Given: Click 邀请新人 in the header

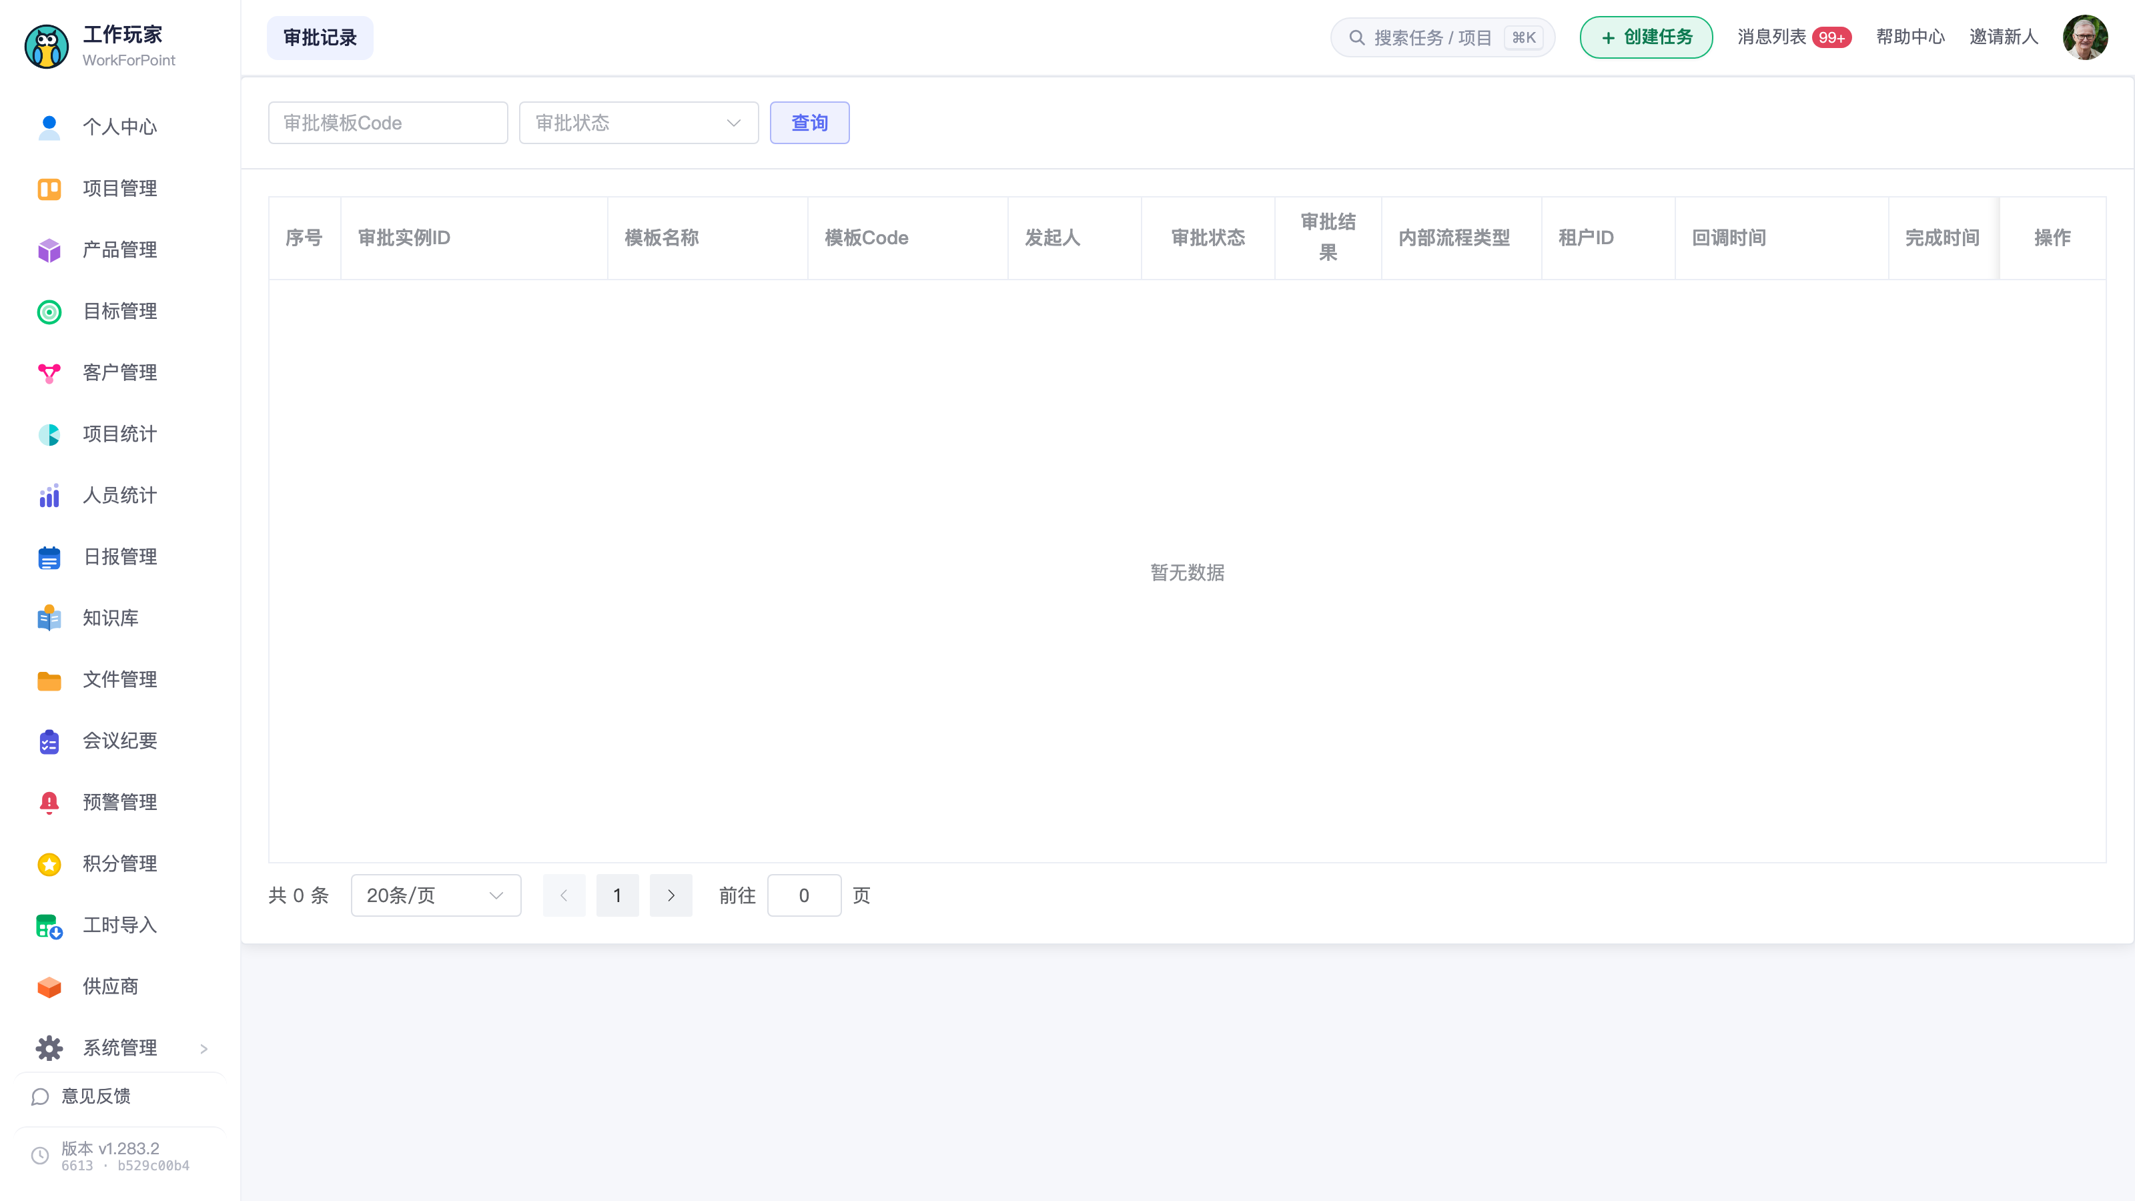Looking at the screenshot, I should coord(2003,37).
